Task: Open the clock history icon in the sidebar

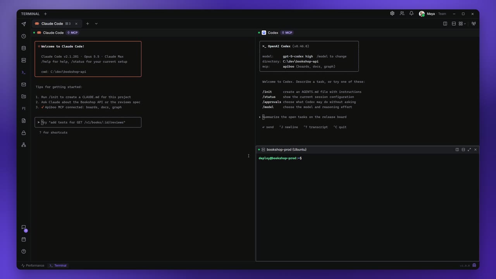Action: point(24,36)
